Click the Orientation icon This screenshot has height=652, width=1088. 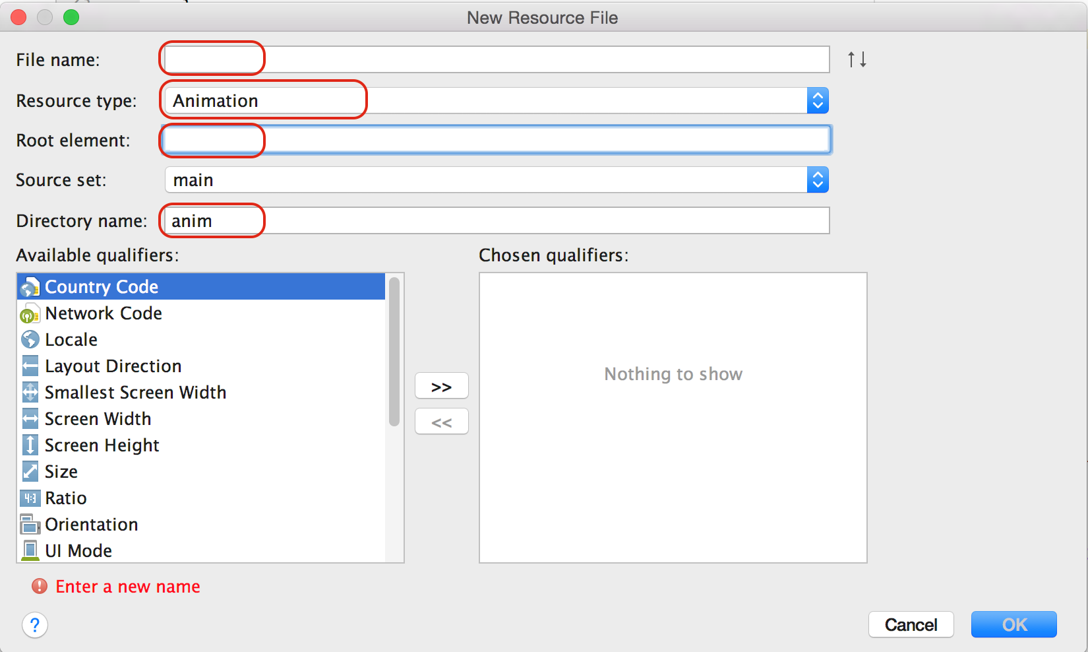coord(30,525)
